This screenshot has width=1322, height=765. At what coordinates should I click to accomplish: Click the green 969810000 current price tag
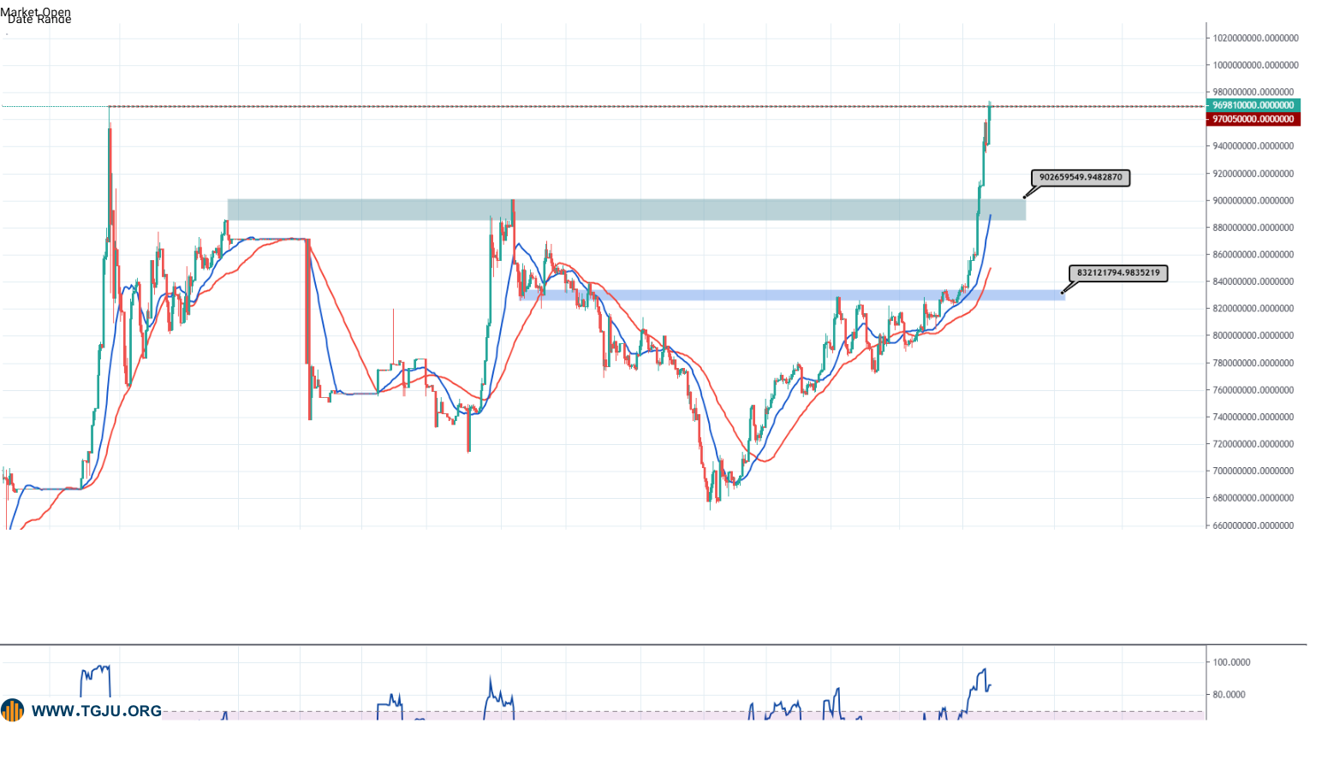point(1254,105)
